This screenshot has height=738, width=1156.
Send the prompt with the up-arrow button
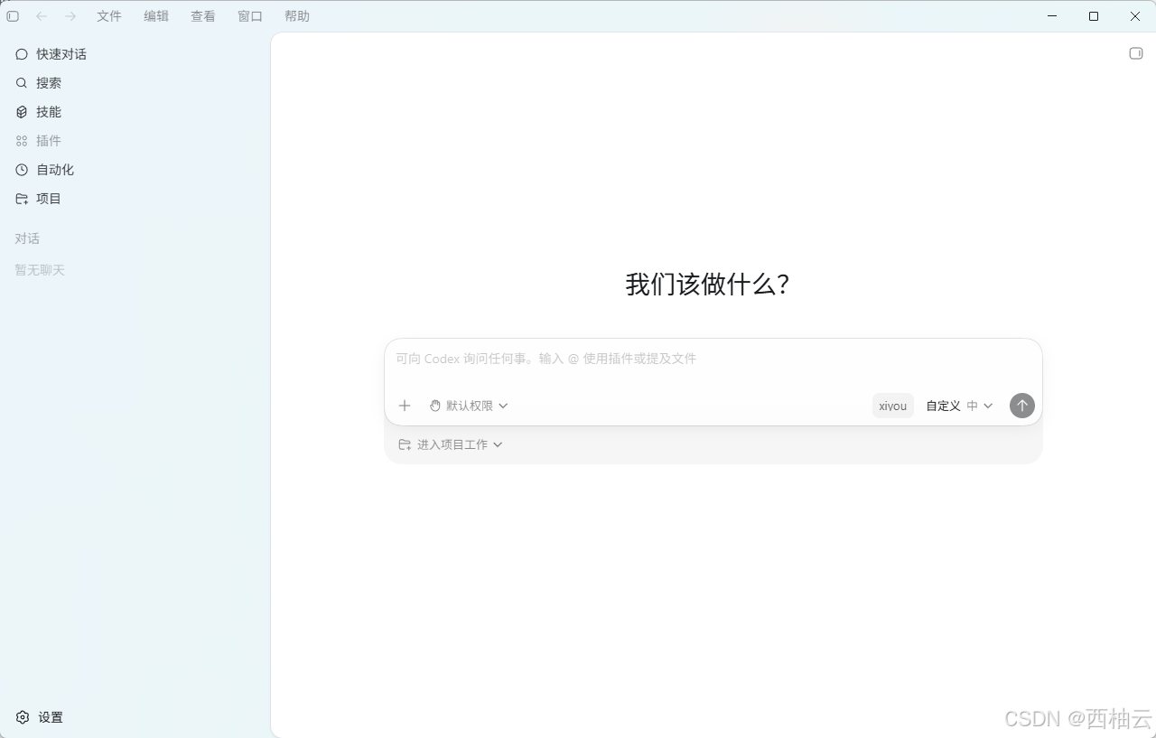pyautogui.click(x=1022, y=406)
